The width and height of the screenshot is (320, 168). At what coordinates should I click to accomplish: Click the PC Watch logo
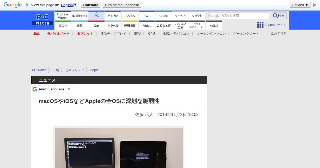(42, 20)
